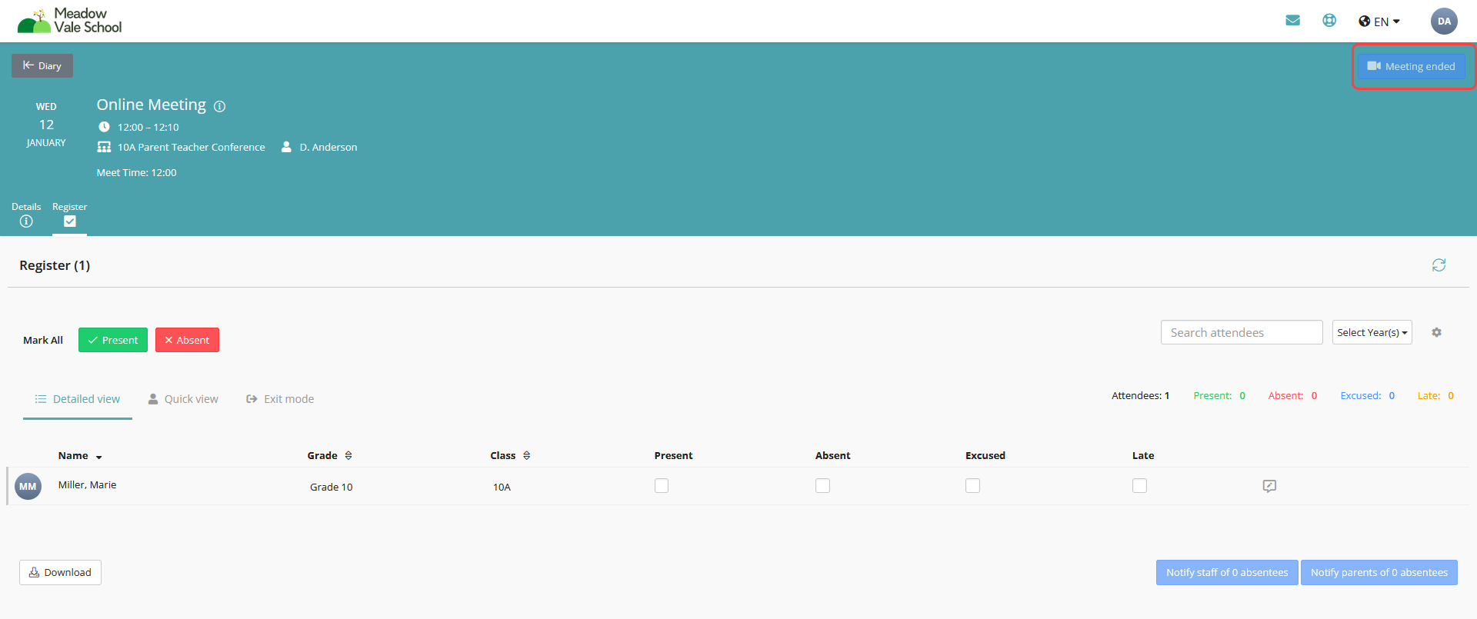Viewport: 1477px width, 619px height.
Task: Add a comment for Marie Miller
Action: tap(1269, 486)
